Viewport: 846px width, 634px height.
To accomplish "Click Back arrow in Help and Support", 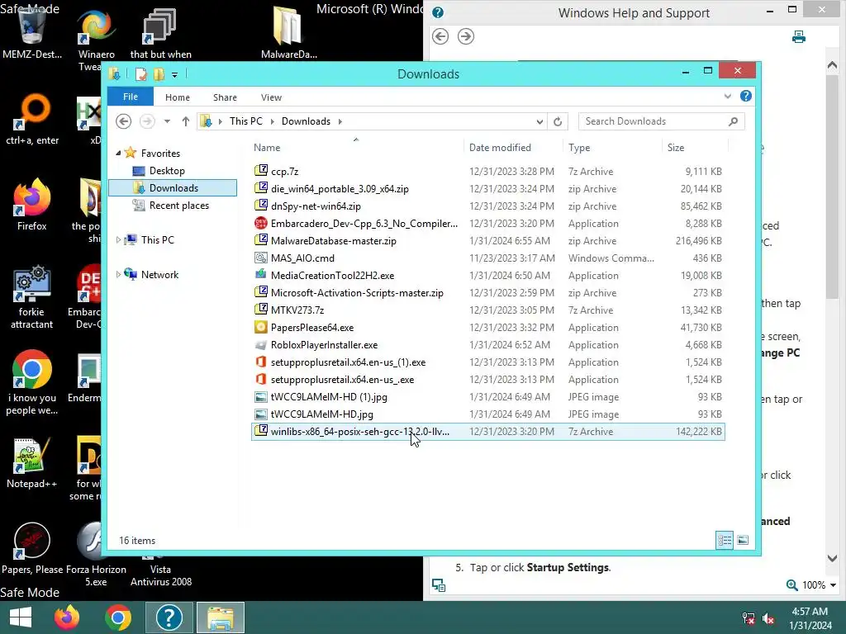I will (x=440, y=36).
